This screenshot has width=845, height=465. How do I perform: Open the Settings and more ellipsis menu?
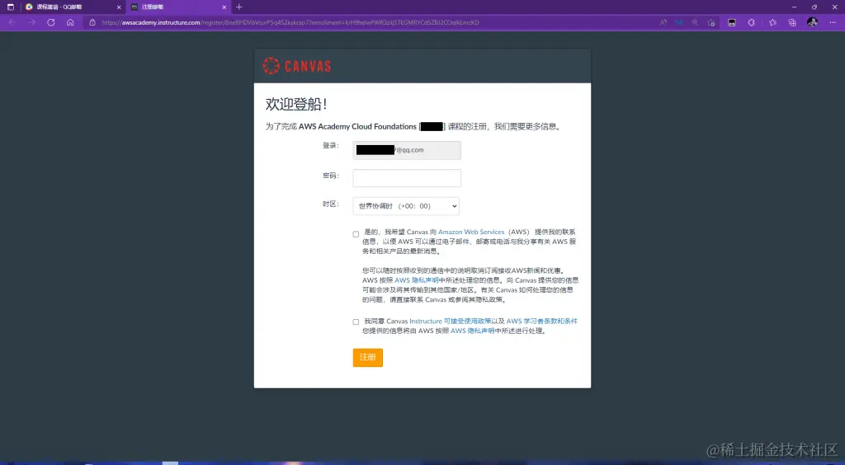[833, 22]
